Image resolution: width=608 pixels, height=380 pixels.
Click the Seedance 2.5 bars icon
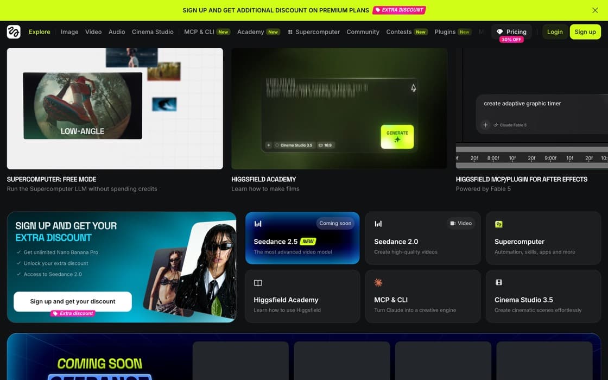click(x=258, y=224)
